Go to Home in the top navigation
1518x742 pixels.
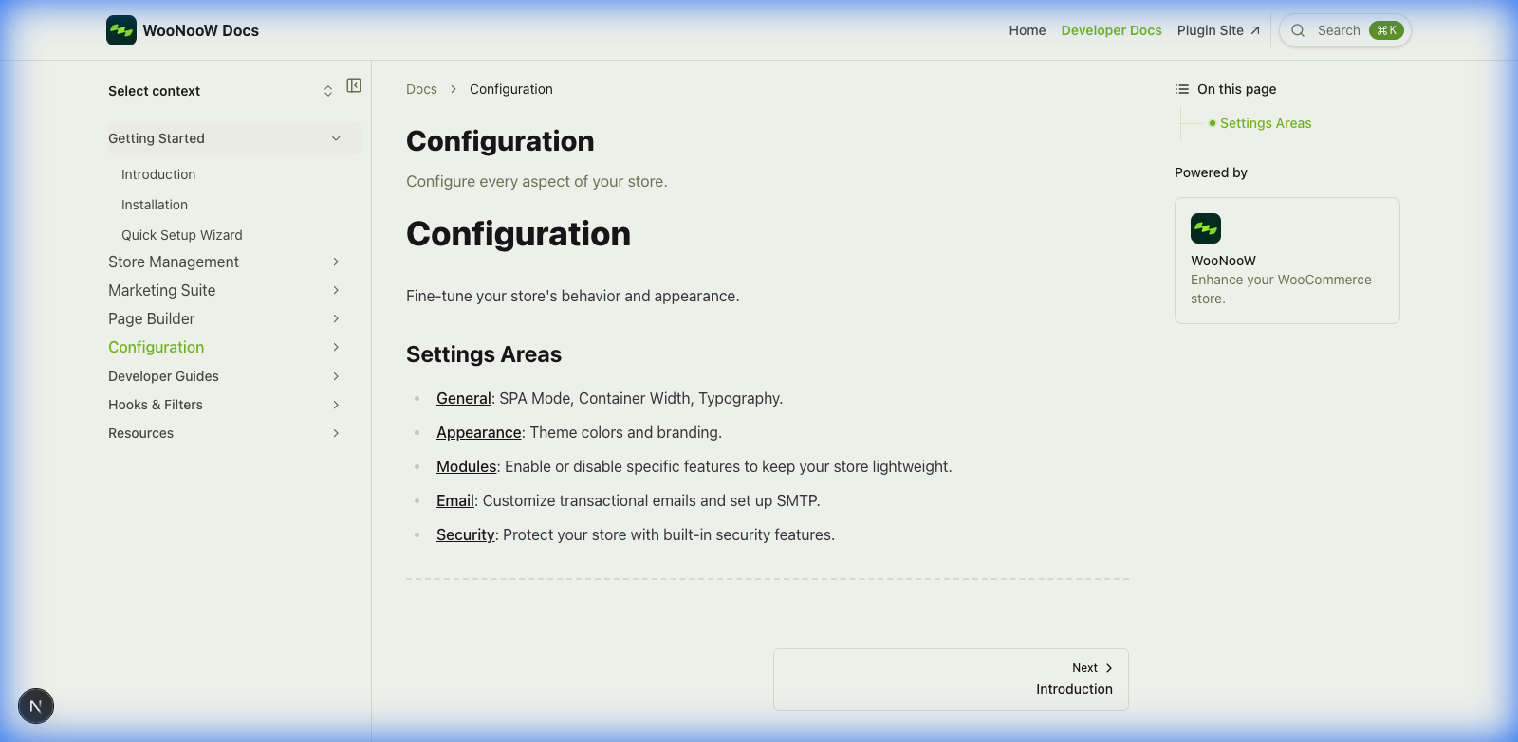tap(1027, 30)
